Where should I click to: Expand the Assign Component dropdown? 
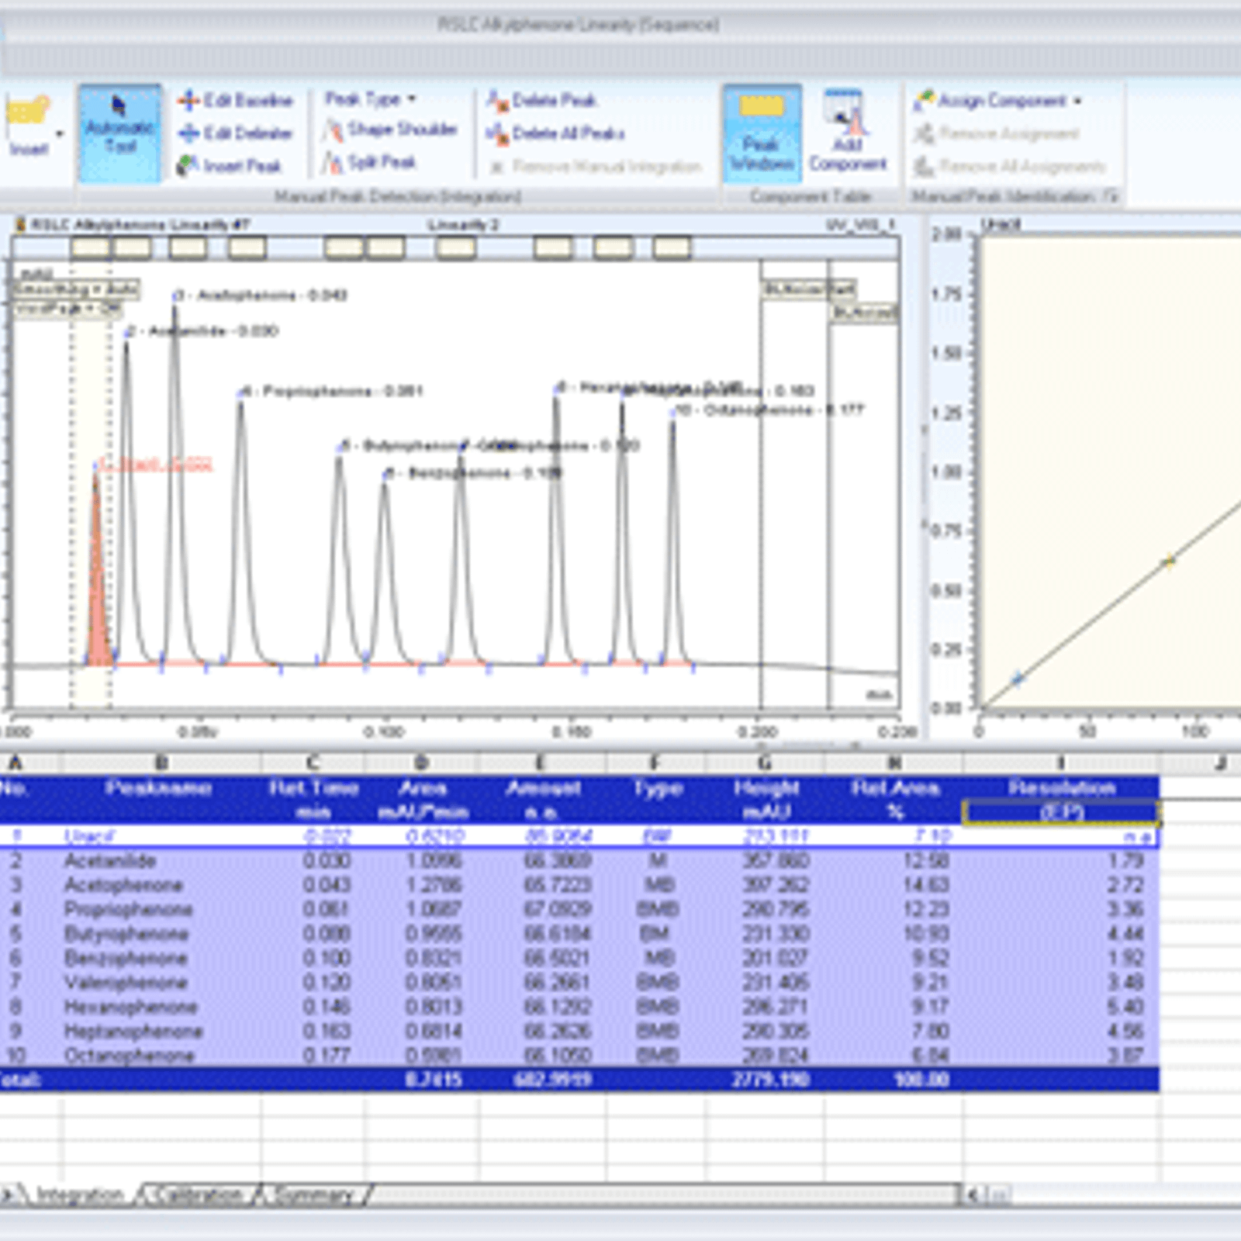1077,101
